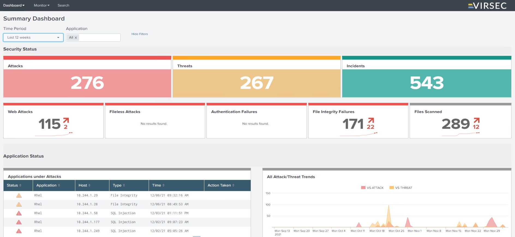Click the Virsec logo
Image resolution: width=515 pixels, height=237 pixels.
(x=487, y=6)
